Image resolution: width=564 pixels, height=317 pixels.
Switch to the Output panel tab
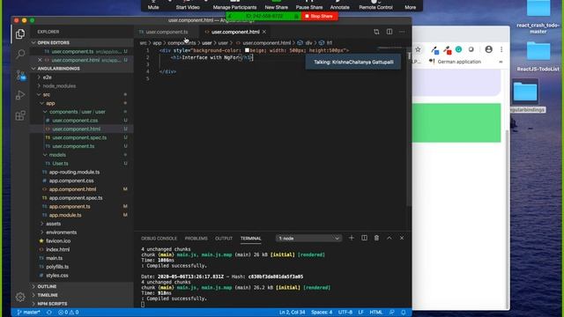pos(224,239)
